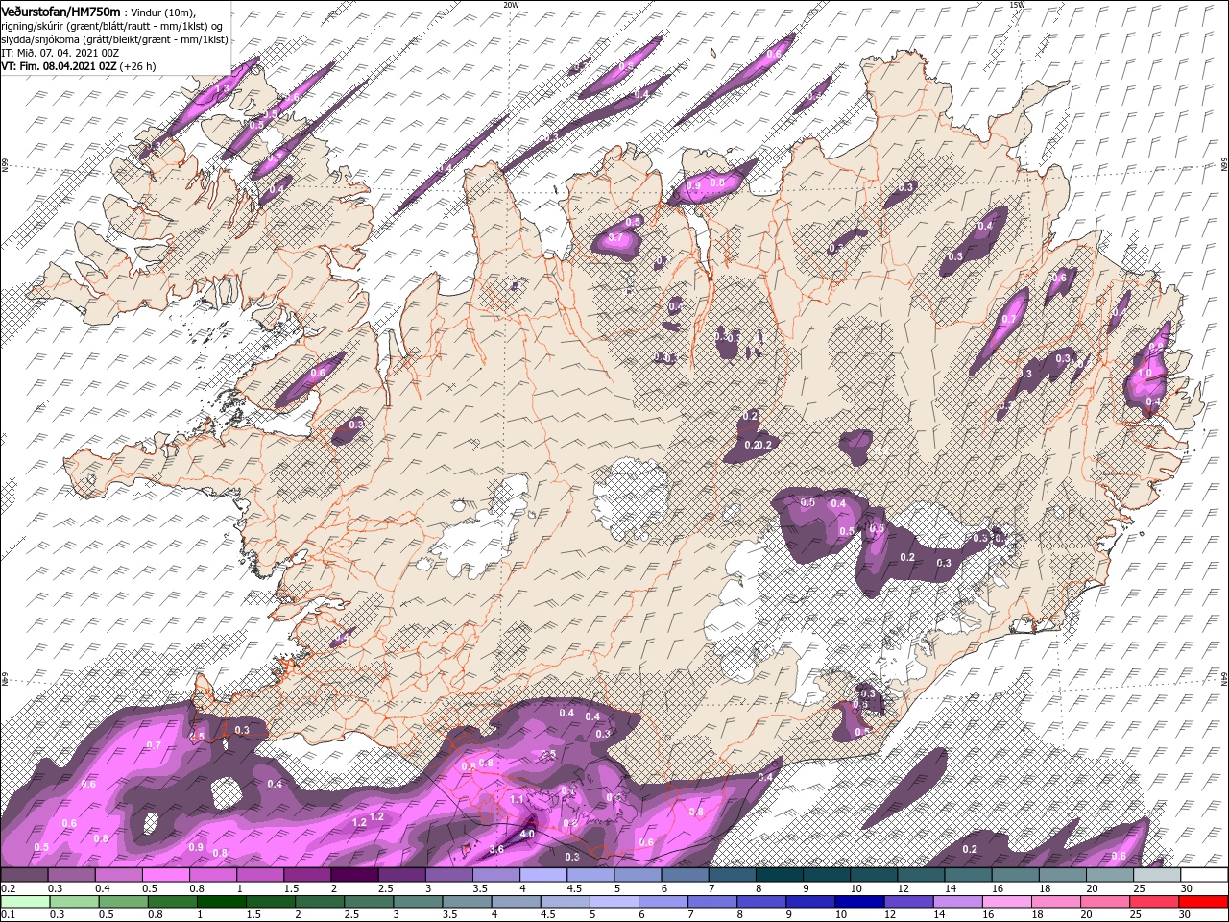1229x922 pixels.
Task: Click the 'slydda/snjókoma' legend description line
Action: (x=114, y=39)
